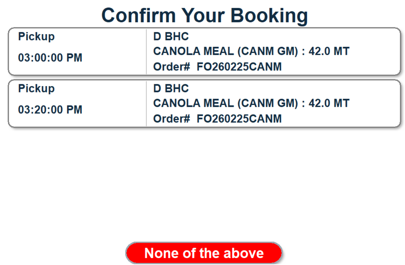Click the "(CANM GM)" code in first card
405x265 pixels.
coord(267,51)
